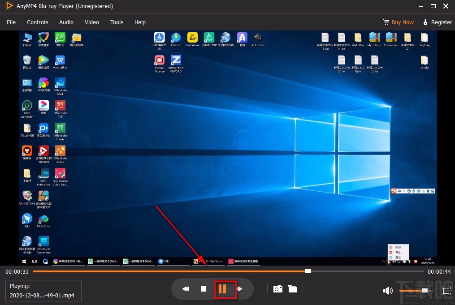Open the Tools menu
This screenshot has height=305, width=455.
tap(117, 22)
